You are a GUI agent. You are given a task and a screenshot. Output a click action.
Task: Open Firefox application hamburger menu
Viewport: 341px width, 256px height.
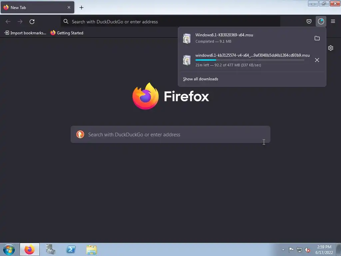click(333, 21)
